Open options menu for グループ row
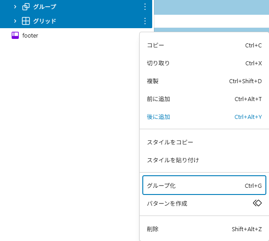 [145, 7]
